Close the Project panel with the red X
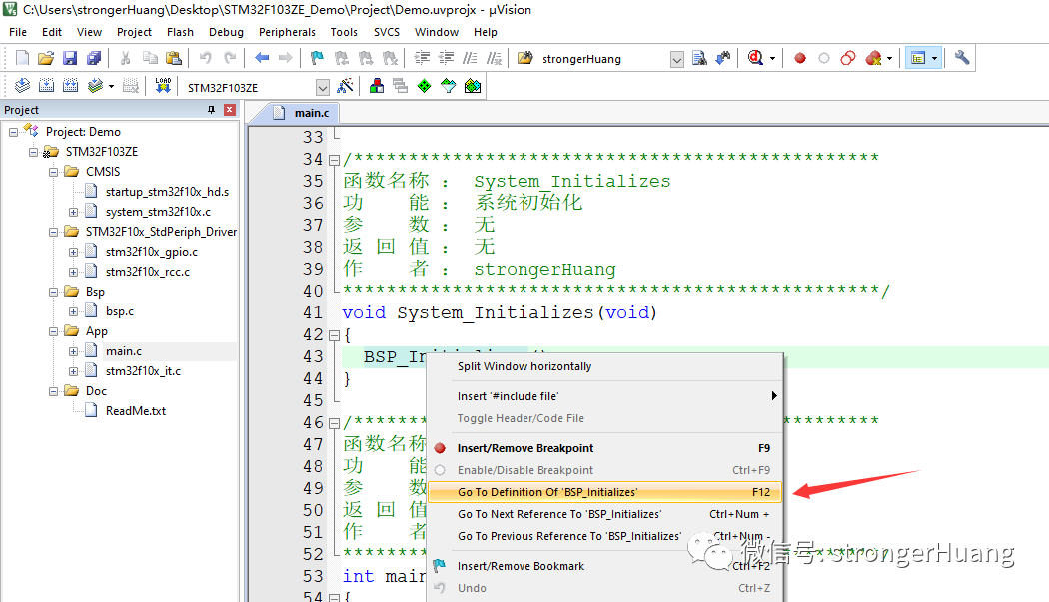Image resolution: width=1049 pixels, height=602 pixels. (x=230, y=110)
